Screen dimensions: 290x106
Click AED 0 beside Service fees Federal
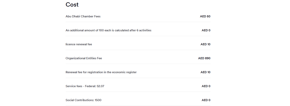pos(206,86)
